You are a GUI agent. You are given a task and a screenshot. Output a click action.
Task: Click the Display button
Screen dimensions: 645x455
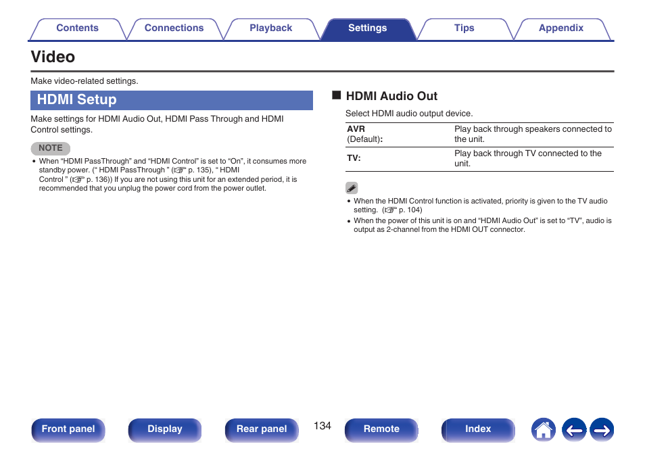(165, 430)
